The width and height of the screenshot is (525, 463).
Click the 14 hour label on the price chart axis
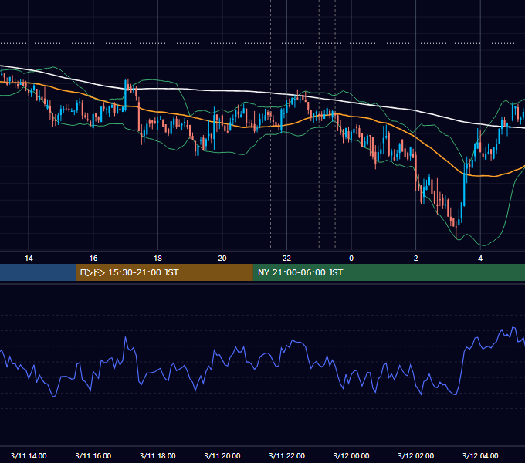(x=29, y=259)
